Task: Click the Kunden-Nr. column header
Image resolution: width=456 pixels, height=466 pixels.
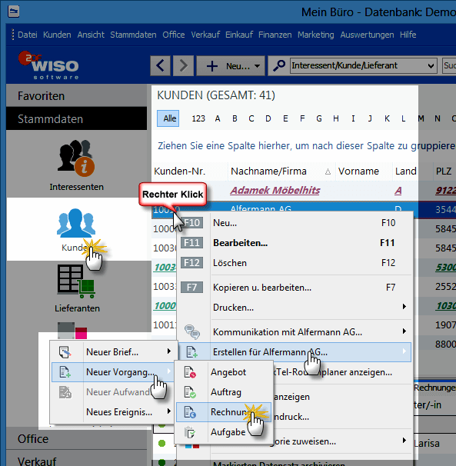Action: point(190,171)
